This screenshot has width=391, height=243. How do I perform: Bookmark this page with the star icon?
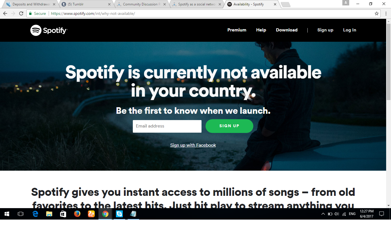pos(377,13)
